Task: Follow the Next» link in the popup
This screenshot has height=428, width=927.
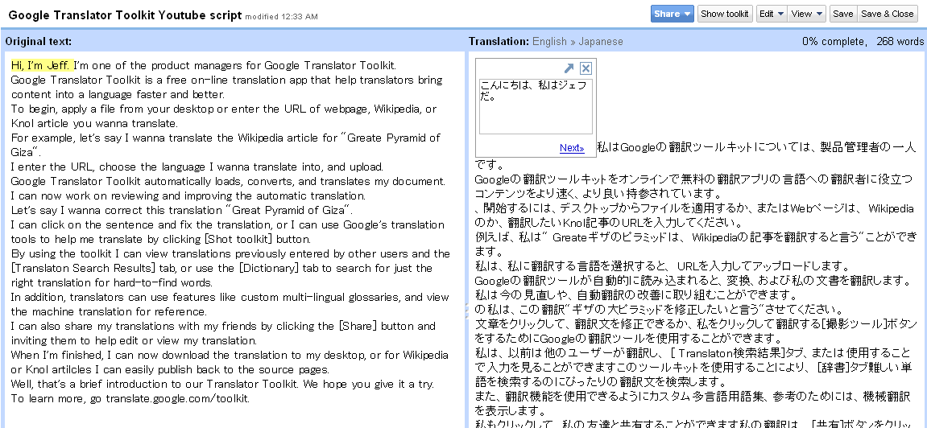Action: [x=572, y=147]
